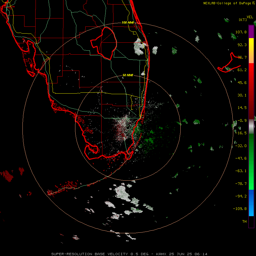The height and width of the screenshot is (256, 256).
Task: Click the 100 NMI range ring label
Action: point(128,22)
